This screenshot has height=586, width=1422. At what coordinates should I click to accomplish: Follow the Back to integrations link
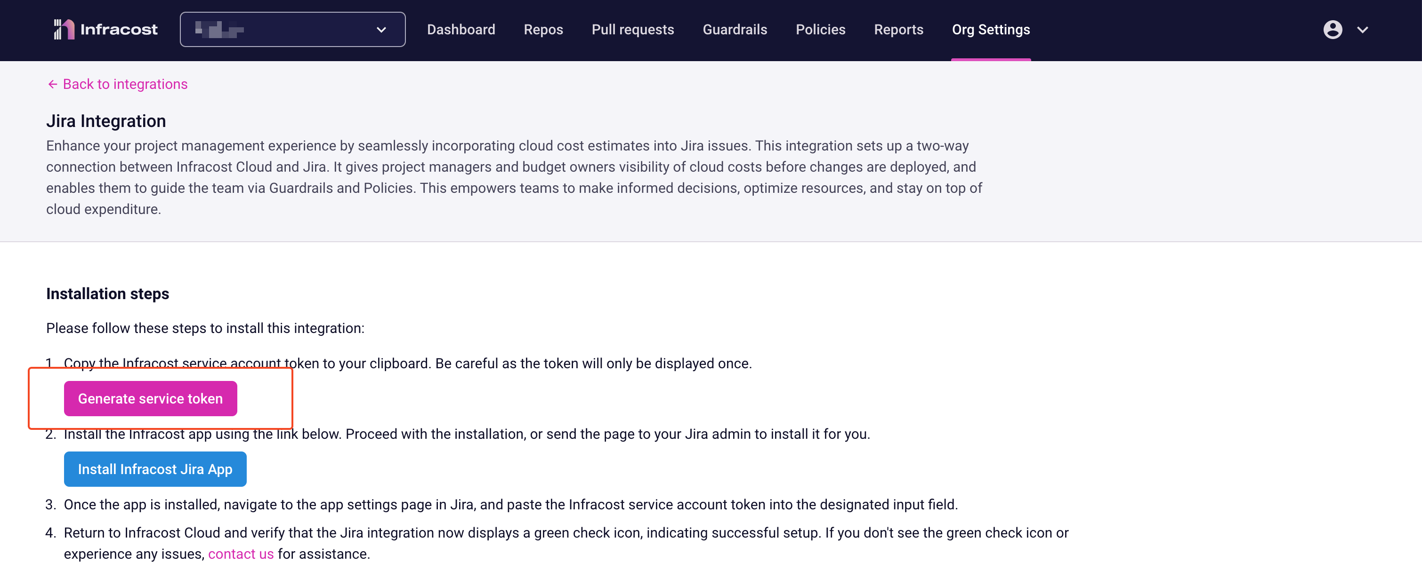pyautogui.click(x=125, y=84)
